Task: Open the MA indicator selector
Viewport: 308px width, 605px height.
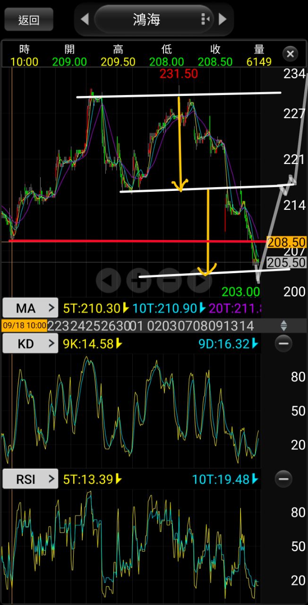Action: pyautogui.click(x=30, y=309)
